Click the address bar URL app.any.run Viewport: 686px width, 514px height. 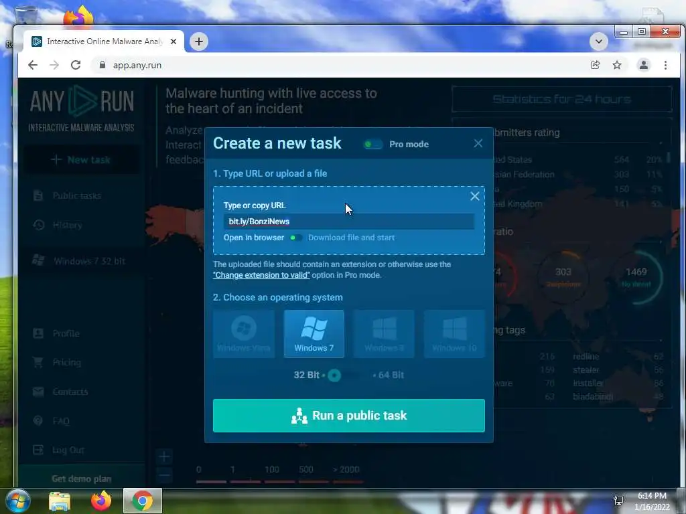pos(137,65)
